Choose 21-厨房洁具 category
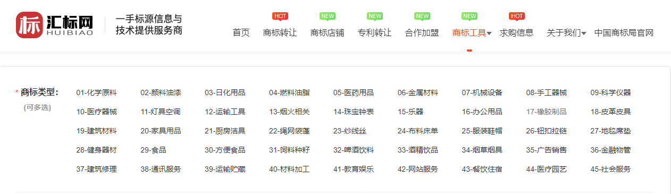The width and height of the screenshot is (671, 194). click(225, 131)
